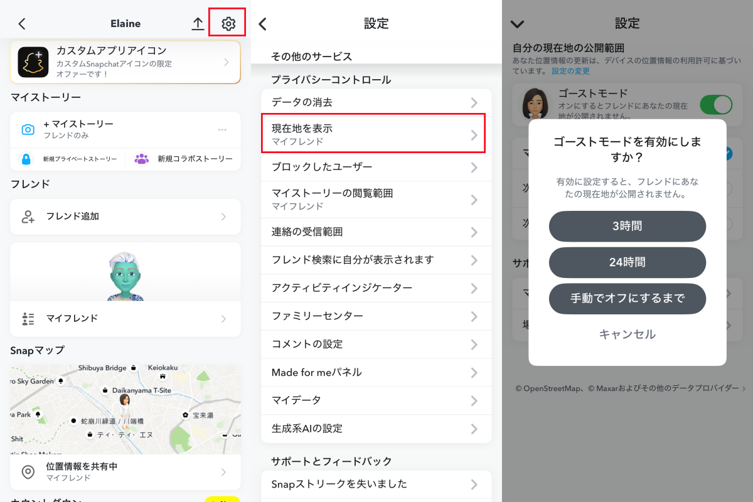Choose 3時間 for Ghost Mode duration
753x502 pixels.
point(627,226)
